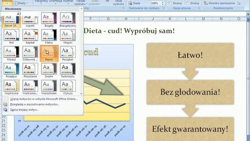The height and width of the screenshot is (141, 250).
Task: Open the Rozmiar dropdown
Action: click(68, 2)
